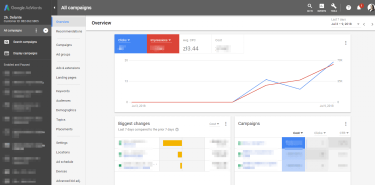Open the Reports icon

tap(321, 7)
